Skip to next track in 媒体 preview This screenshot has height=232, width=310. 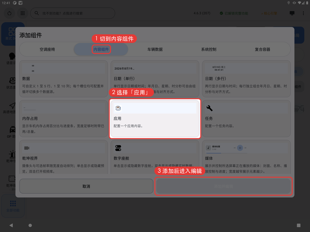(x=246, y=148)
